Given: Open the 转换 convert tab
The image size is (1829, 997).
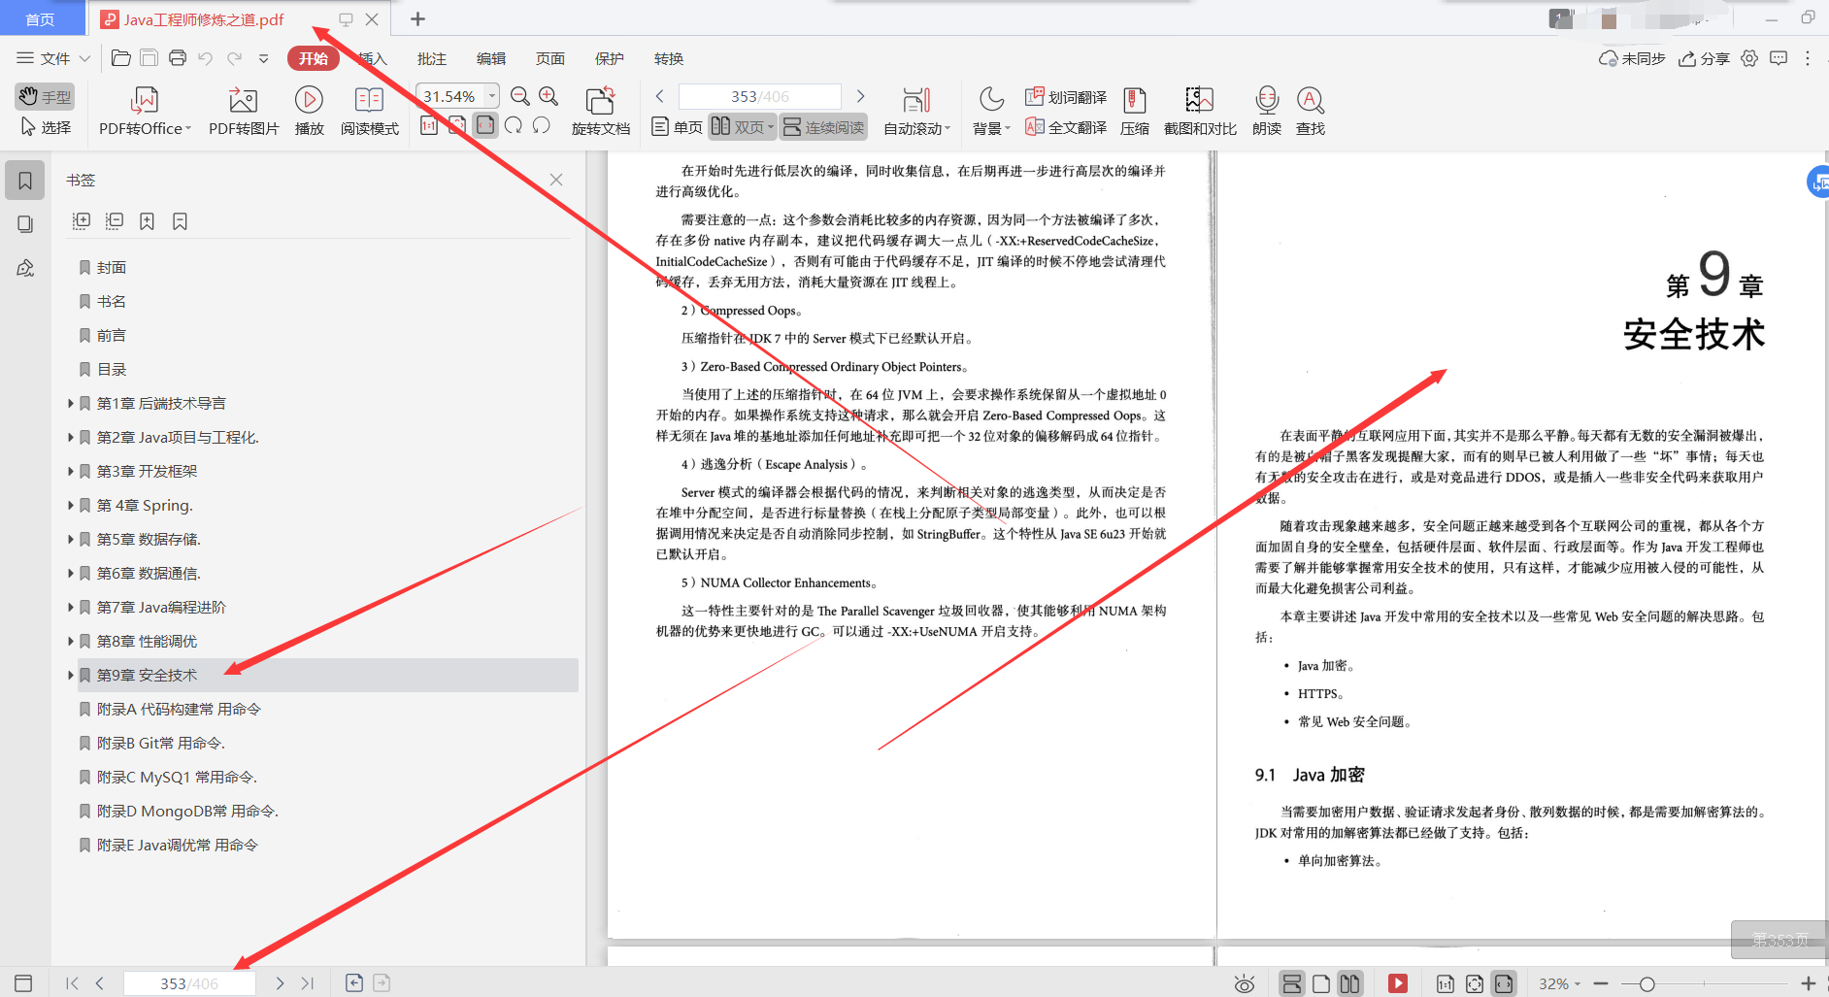Looking at the screenshot, I should (669, 58).
